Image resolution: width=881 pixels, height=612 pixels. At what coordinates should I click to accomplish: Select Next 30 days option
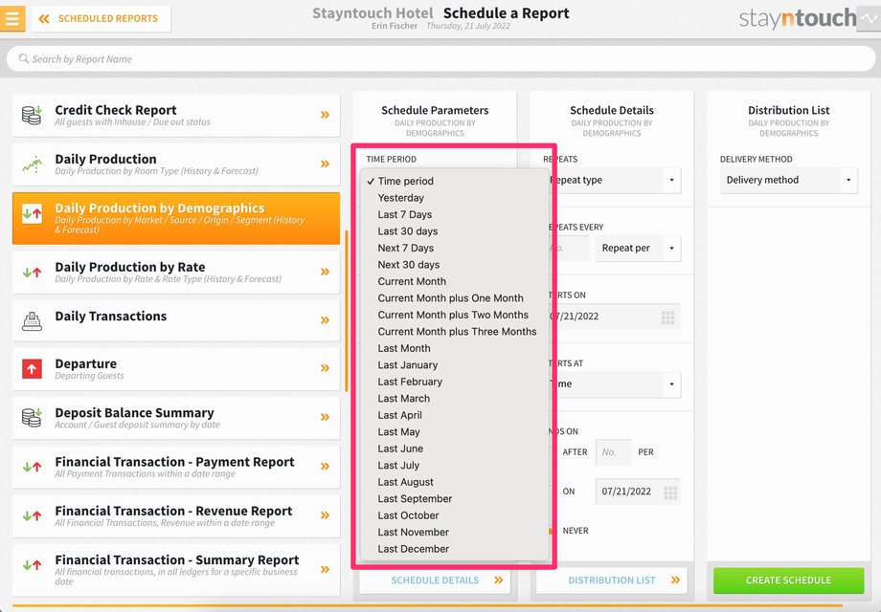454,265
